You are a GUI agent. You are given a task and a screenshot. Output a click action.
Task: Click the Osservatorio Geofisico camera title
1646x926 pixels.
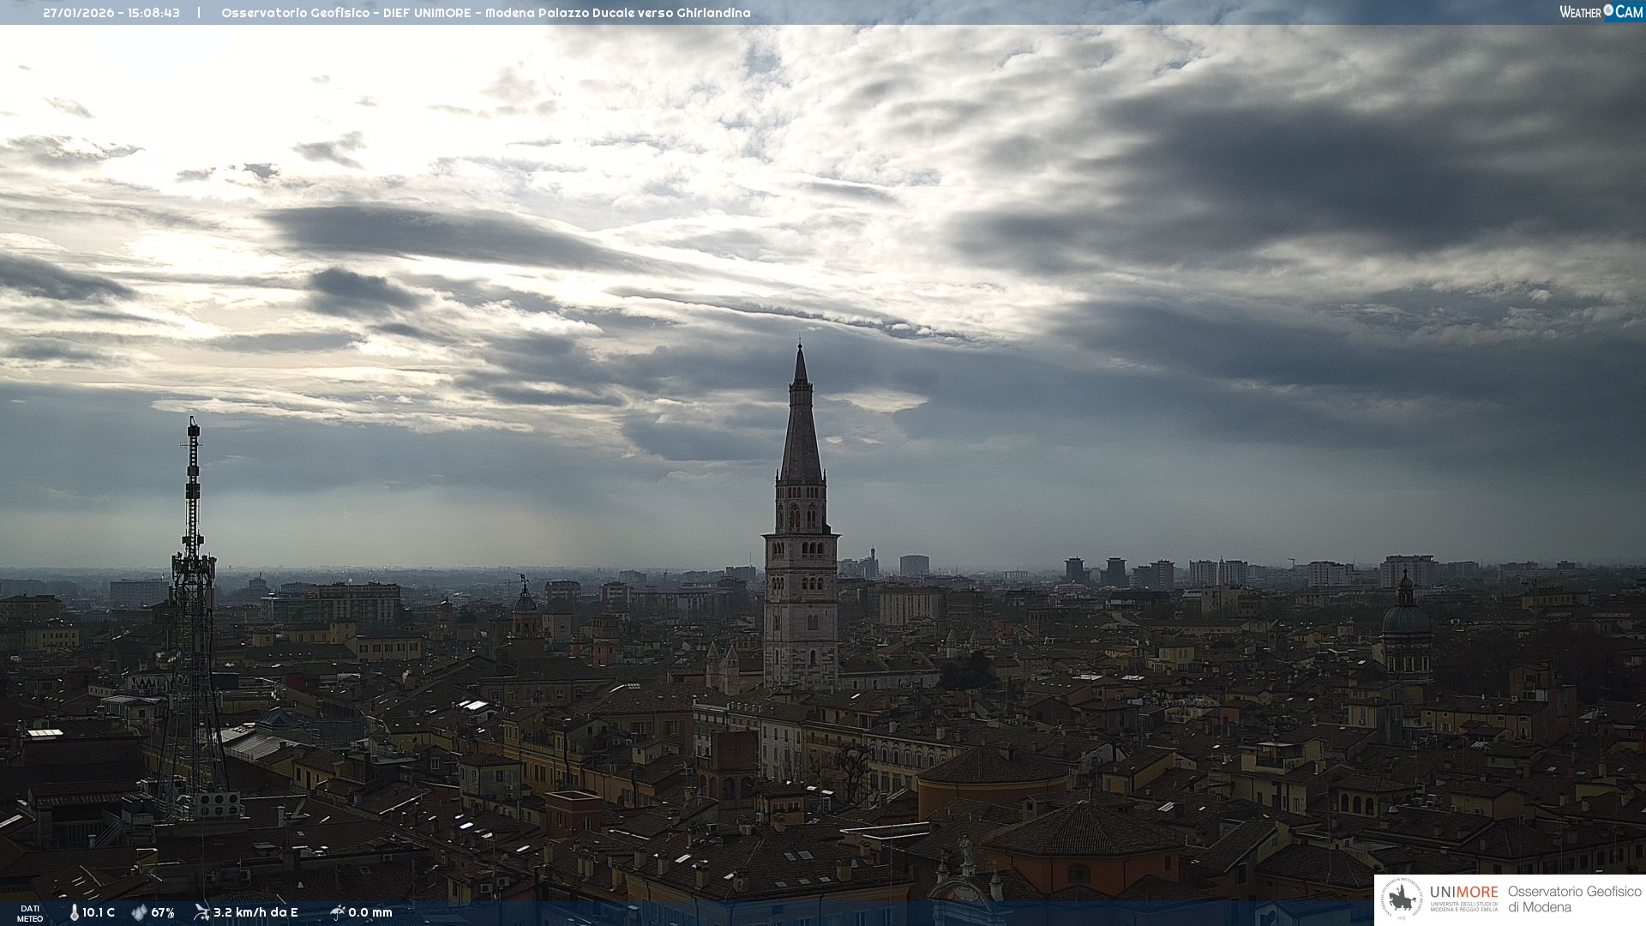point(485,13)
